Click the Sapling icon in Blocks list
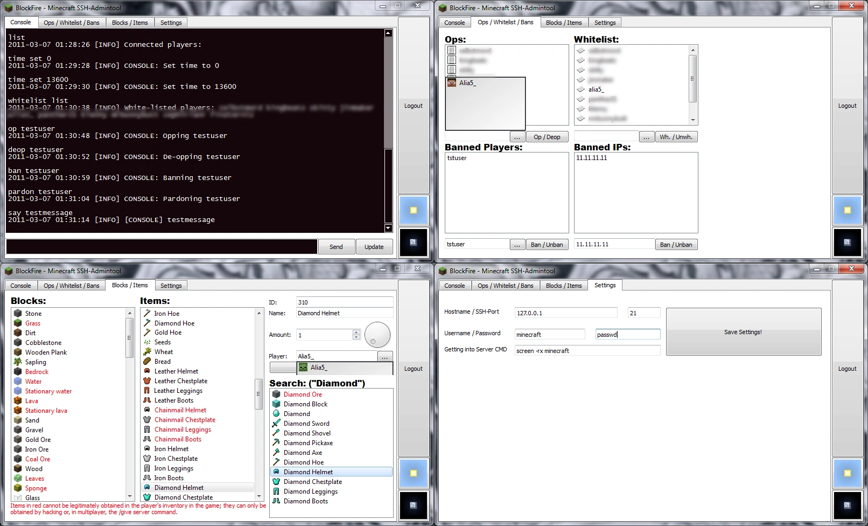This screenshot has width=868, height=526. [x=18, y=362]
